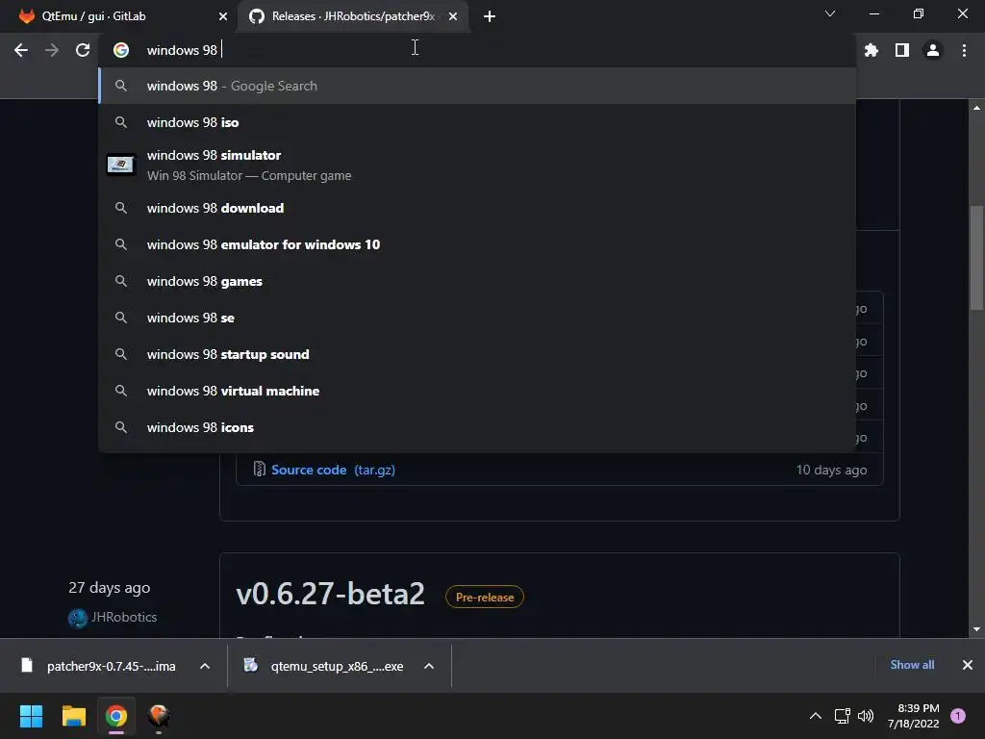
Task: Click the page scrollbar up arrow
Action: coord(976,108)
